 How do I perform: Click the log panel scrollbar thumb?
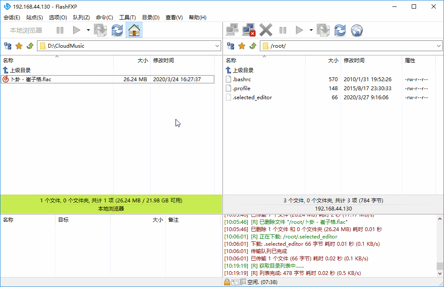[x=440, y=266]
